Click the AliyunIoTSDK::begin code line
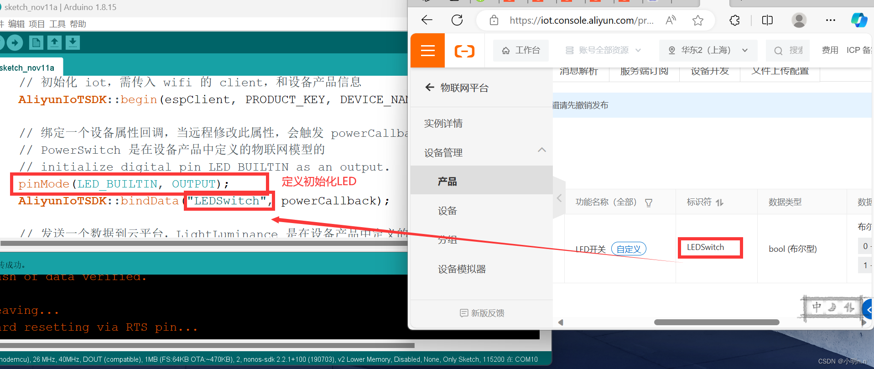Image resolution: width=874 pixels, height=369 pixels. coord(213,100)
